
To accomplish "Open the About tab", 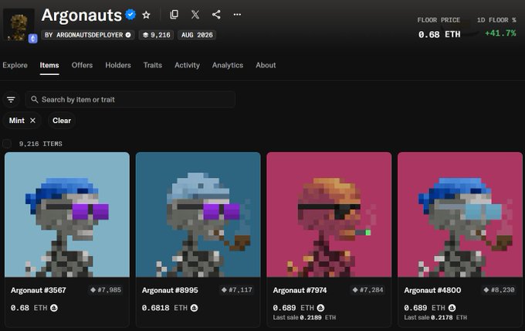I will tap(266, 65).
